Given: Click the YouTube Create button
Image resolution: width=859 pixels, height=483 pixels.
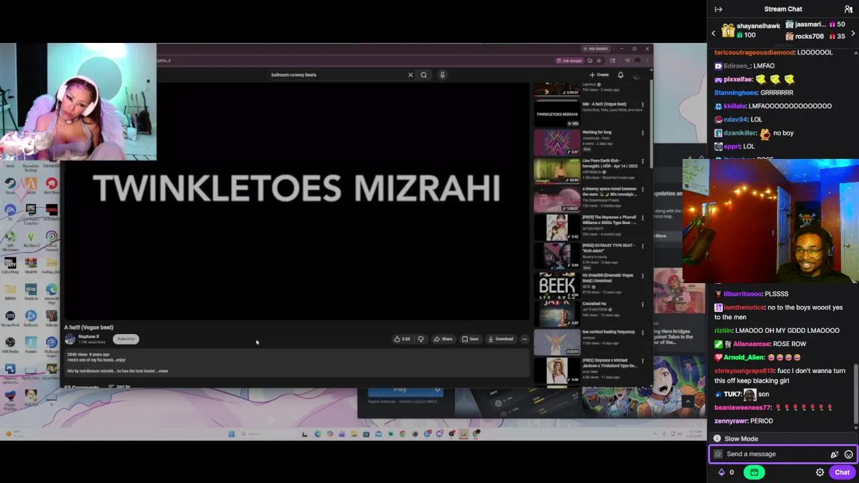Looking at the screenshot, I should tap(599, 74).
